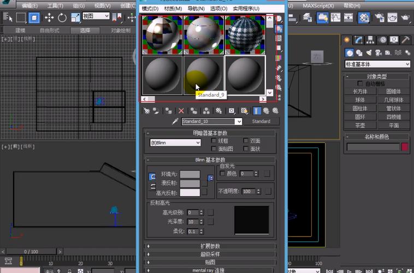This screenshot has width=414, height=273.
Task: Open the Modify tab in command panel
Action: [x=359, y=40]
